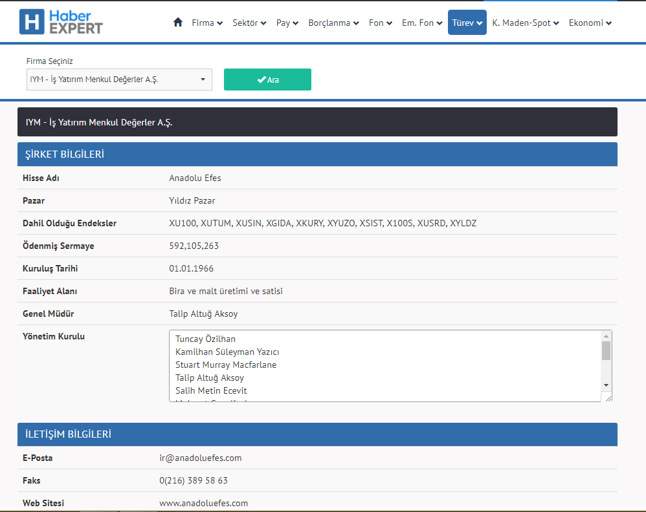Open the Ekonomi menu
Viewport: 646px width, 512px height.
(x=590, y=23)
